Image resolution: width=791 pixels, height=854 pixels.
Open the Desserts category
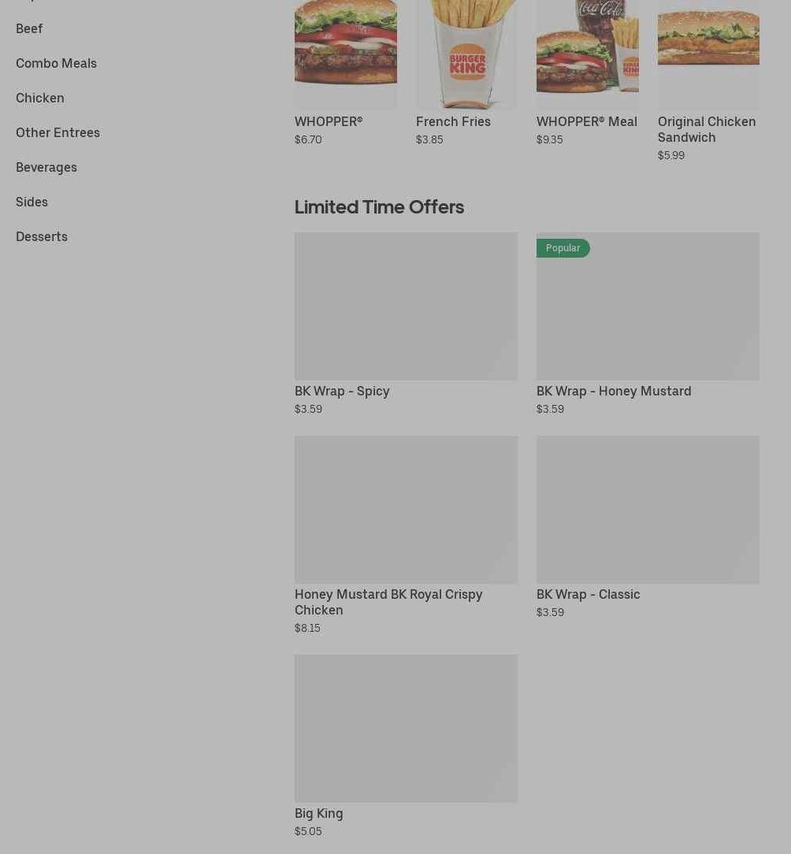[x=42, y=237]
